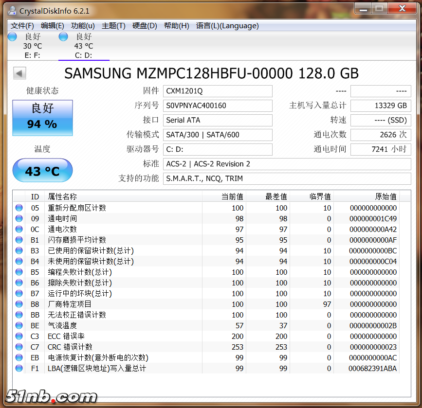The height and width of the screenshot is (408, 422).
Task: Click the status dot for attribute B8
Action: tap(19, 304)
